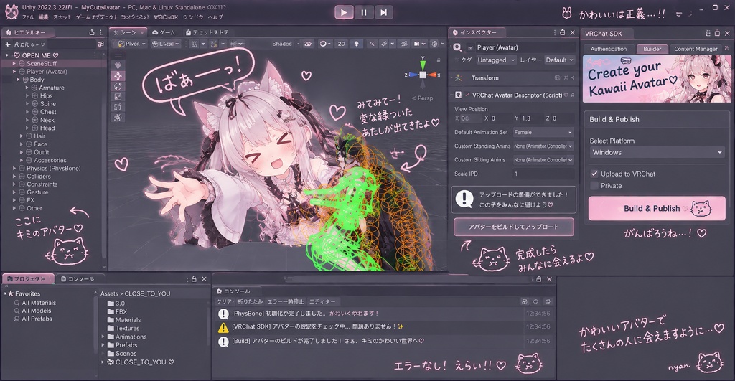Image resolution: width=735 pixels, height=381 pixels.
Task: Click the blue Z axis on the scene gizmo
Action: pyautogui.click(x=411, y=75)
